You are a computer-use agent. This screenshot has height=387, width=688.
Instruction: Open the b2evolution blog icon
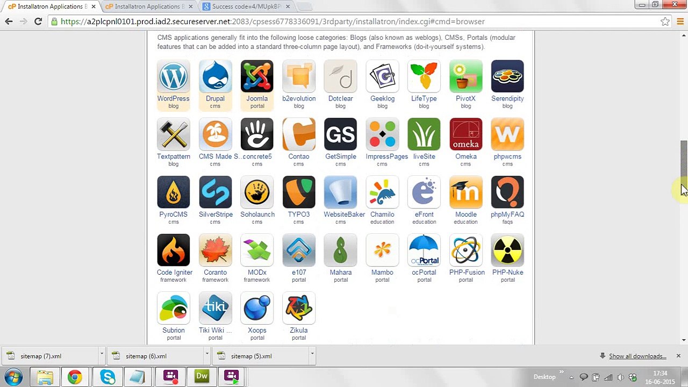coord(299,76)
